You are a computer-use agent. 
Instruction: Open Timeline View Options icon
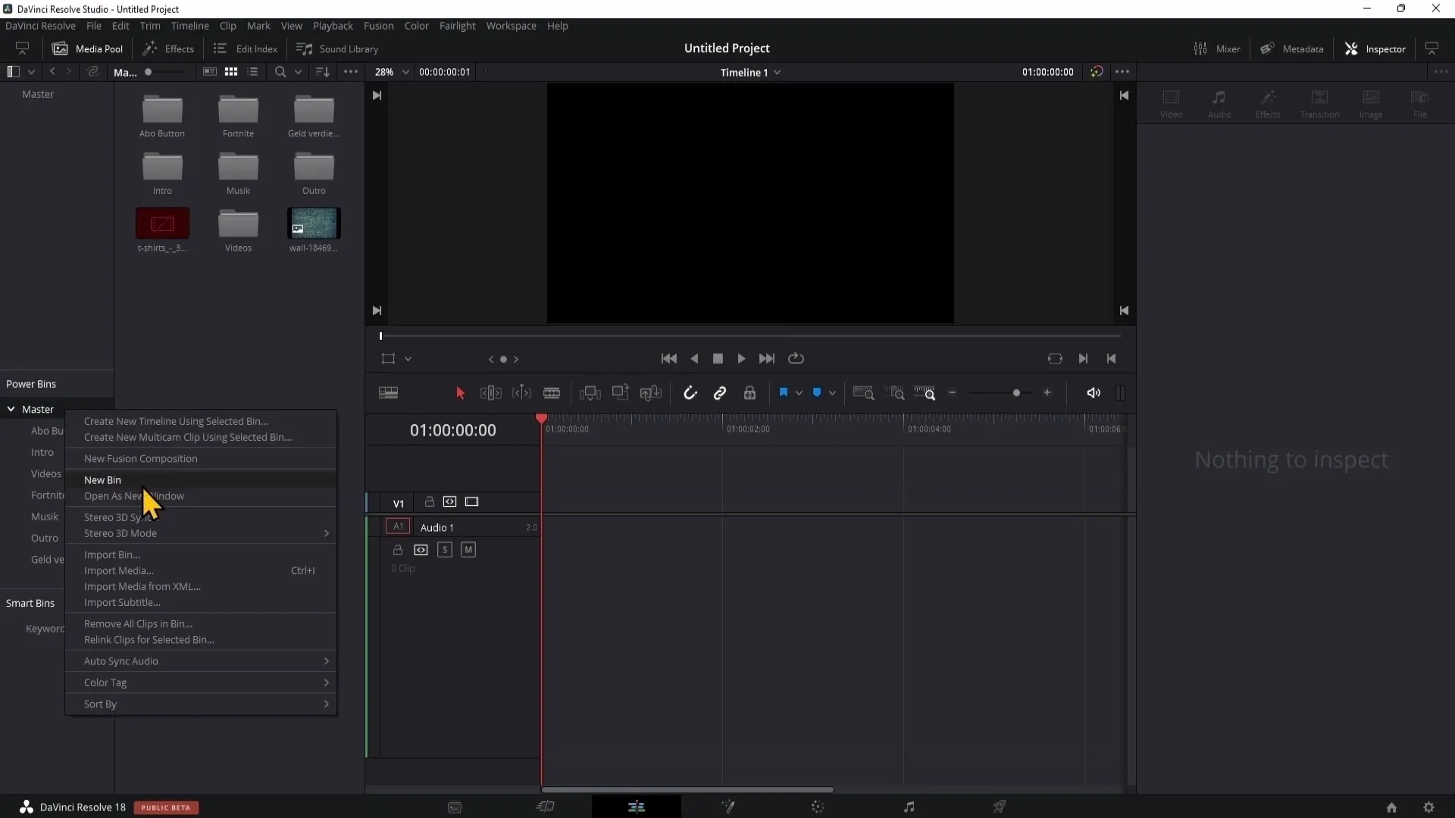388,393
